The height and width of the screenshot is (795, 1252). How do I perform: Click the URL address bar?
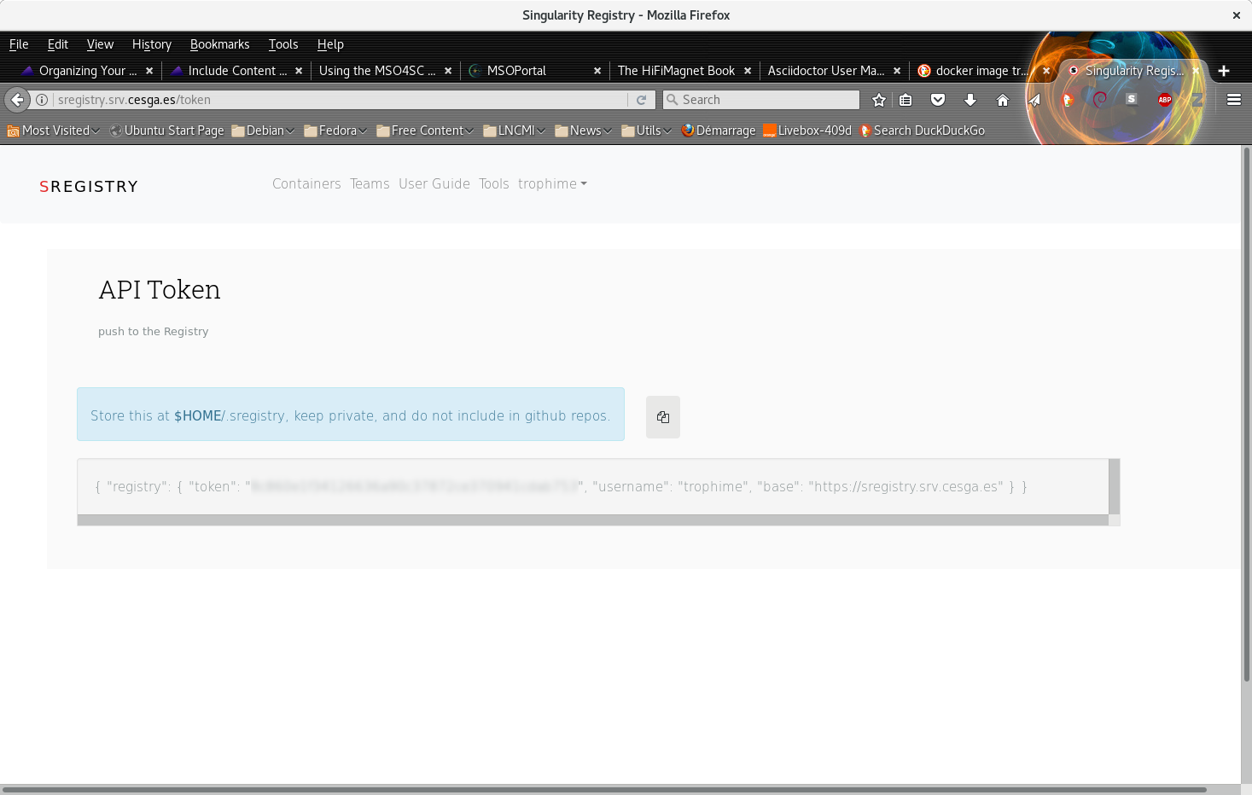click(341, 100)
